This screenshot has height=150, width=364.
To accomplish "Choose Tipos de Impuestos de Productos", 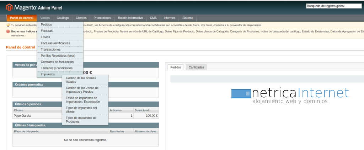I will click(x=85, y=120).
